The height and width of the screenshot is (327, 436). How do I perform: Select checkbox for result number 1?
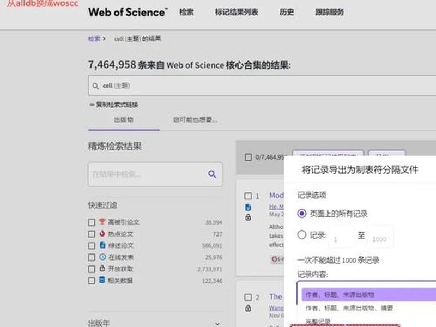click(x=248, y=196)
